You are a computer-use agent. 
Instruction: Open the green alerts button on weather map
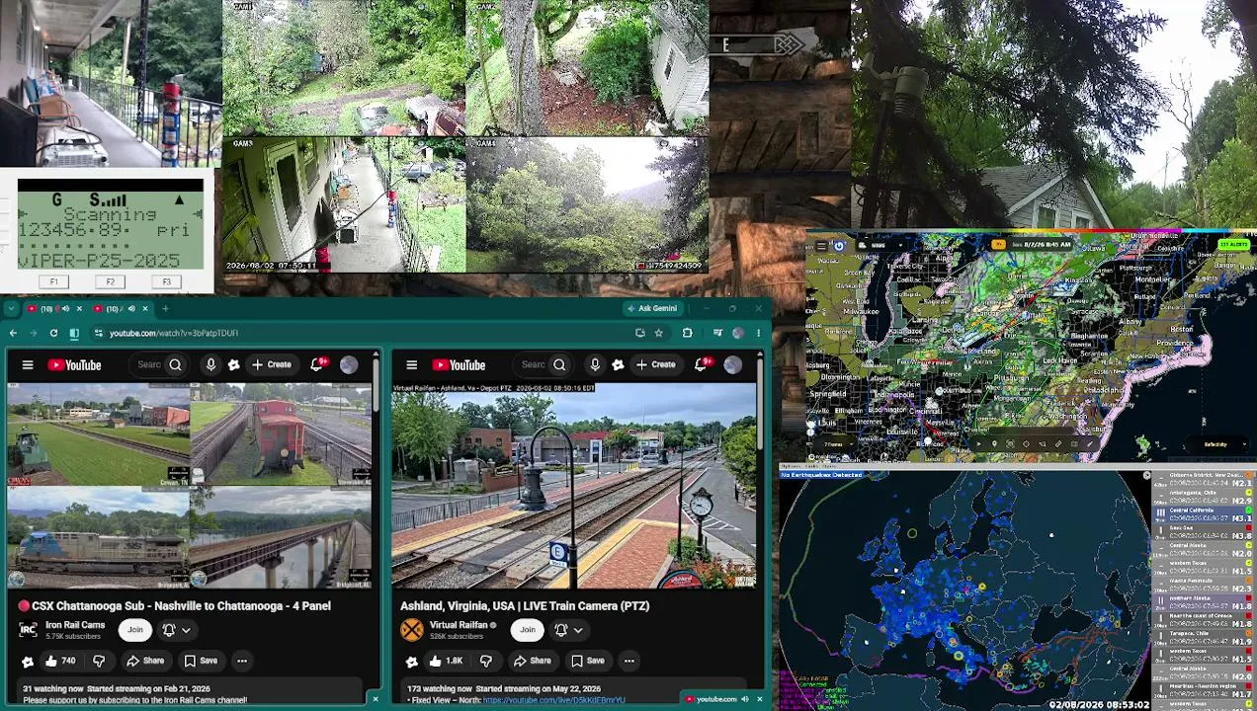(1234, 244)
